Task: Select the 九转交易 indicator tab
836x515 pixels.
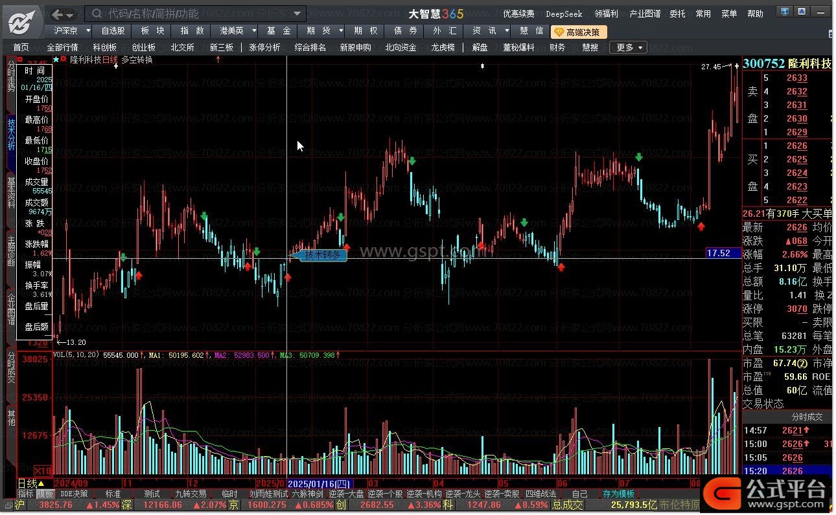Action: pos(191,494)
